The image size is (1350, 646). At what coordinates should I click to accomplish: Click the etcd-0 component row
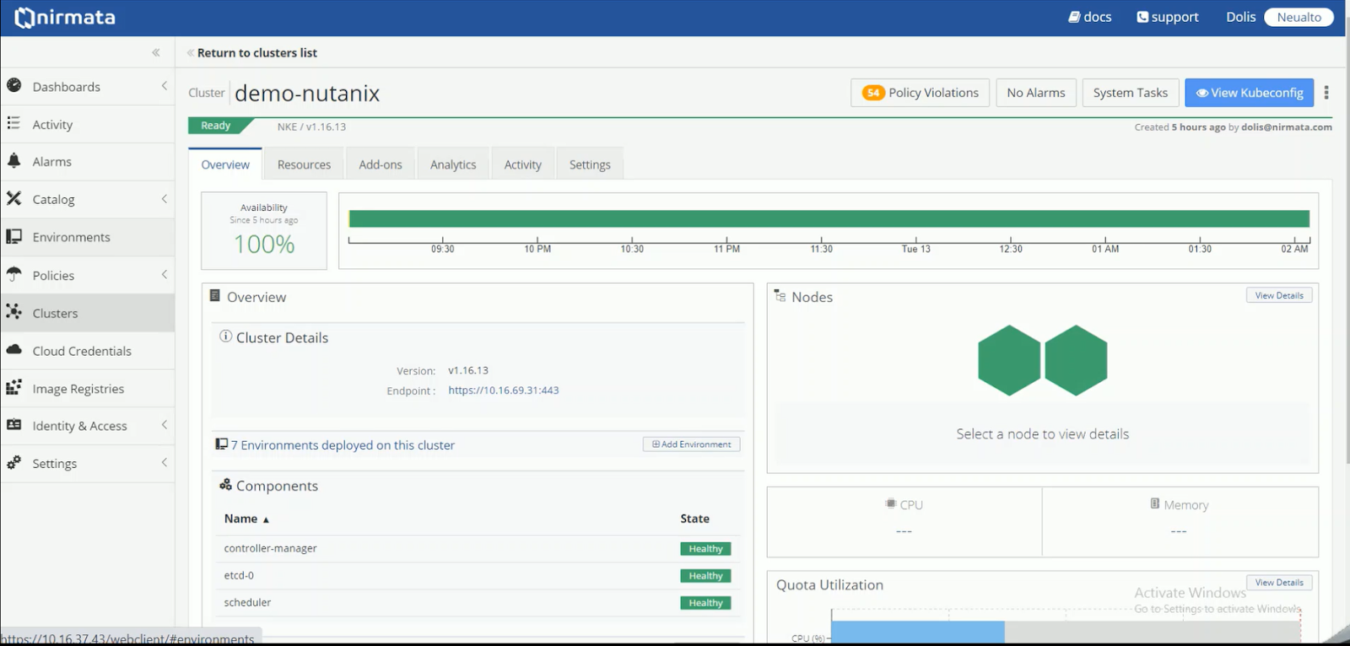(x=478, y=576)
